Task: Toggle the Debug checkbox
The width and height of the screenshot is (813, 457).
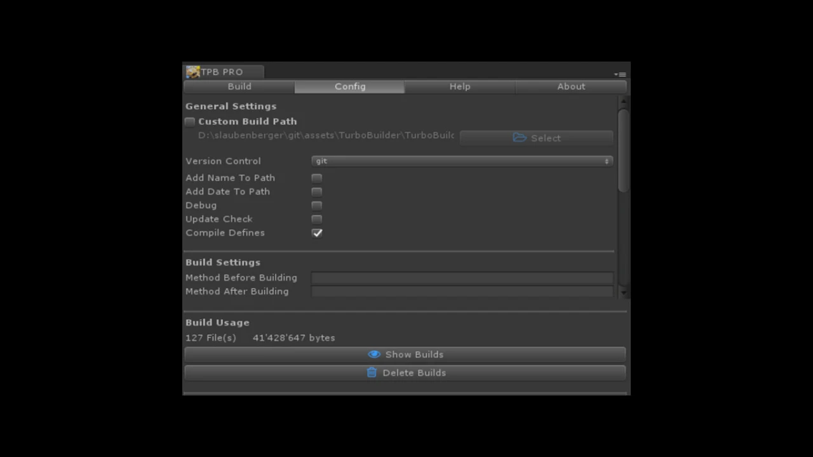Action: pyautogui.click(x=317, y=206)
